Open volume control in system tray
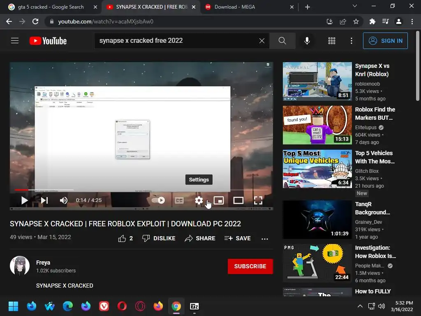This screenshot has height=316, width=421. click(381, 306)
